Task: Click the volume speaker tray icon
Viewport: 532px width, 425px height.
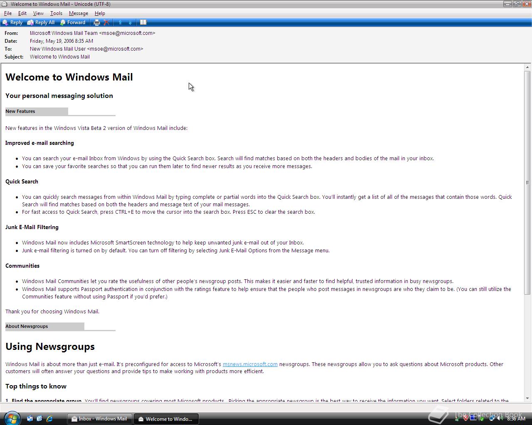Action: point(500,418)
